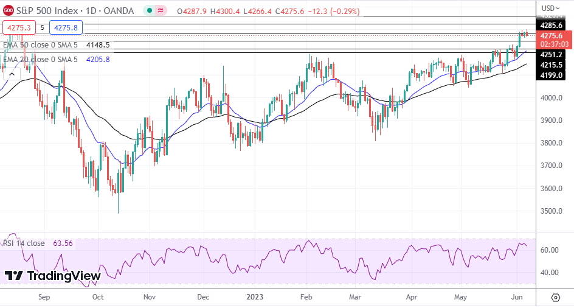
Task: Click the 4251.2 price level label
Action: pos(551,55)
